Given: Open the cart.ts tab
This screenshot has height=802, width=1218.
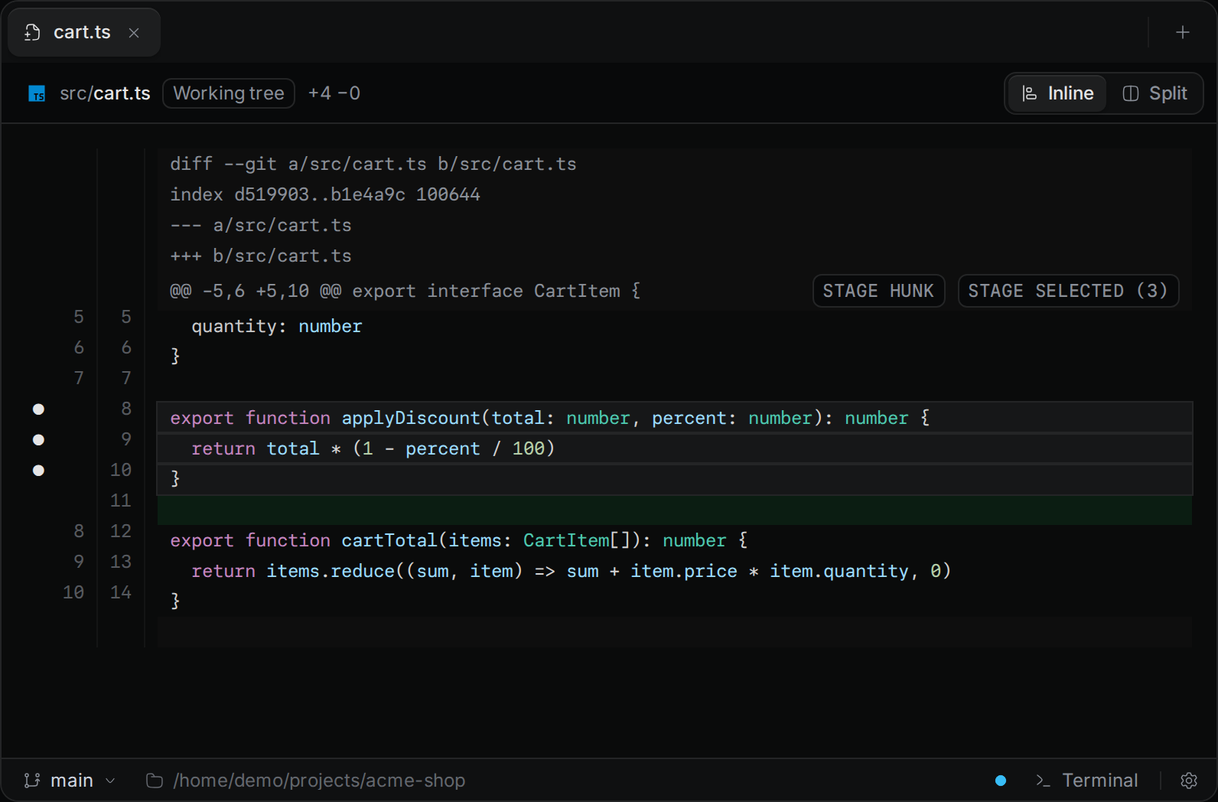Looking at the screenshot, I should pos(83,32).
